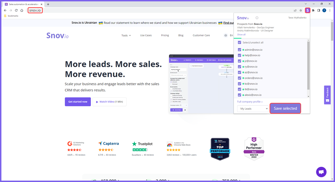335x182 pixels.
Task: Click the globe language icon
Action: click(226, 35)
